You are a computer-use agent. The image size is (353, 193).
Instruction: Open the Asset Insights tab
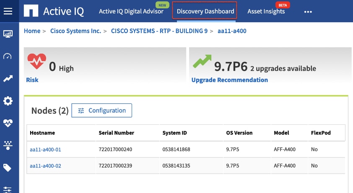click(266, 11)
